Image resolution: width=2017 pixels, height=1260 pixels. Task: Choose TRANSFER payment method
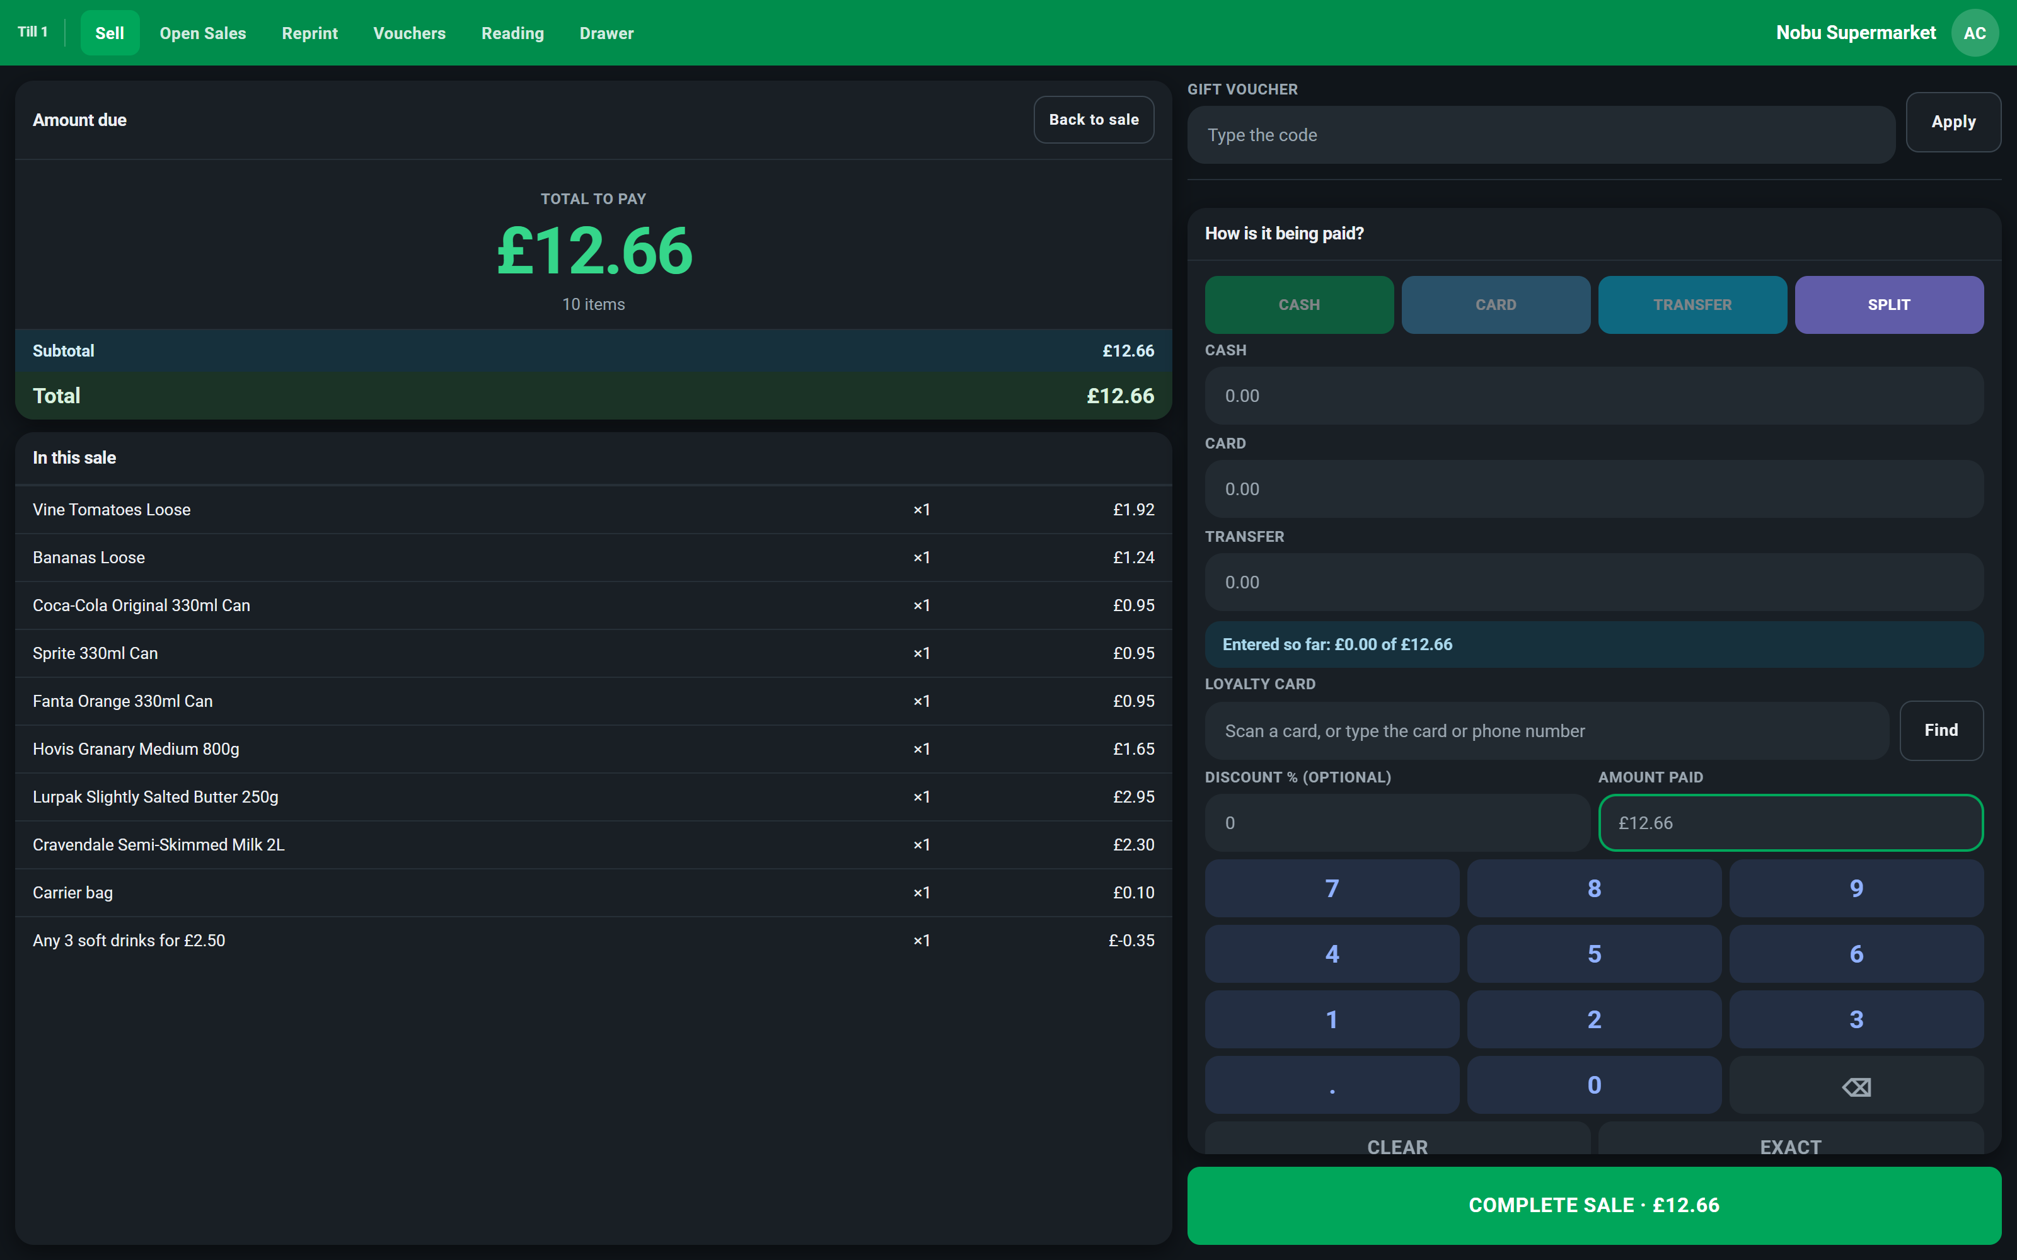pyautogui.click(x=1692, y=305)
